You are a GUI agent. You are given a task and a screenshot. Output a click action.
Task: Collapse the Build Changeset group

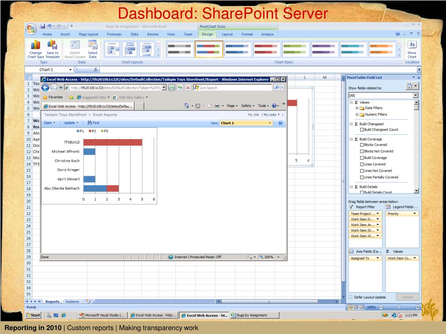(351, 124)
